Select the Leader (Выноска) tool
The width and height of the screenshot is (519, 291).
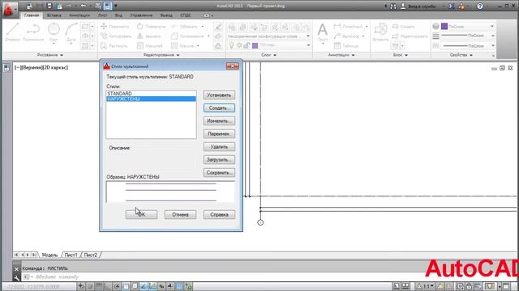346,36
